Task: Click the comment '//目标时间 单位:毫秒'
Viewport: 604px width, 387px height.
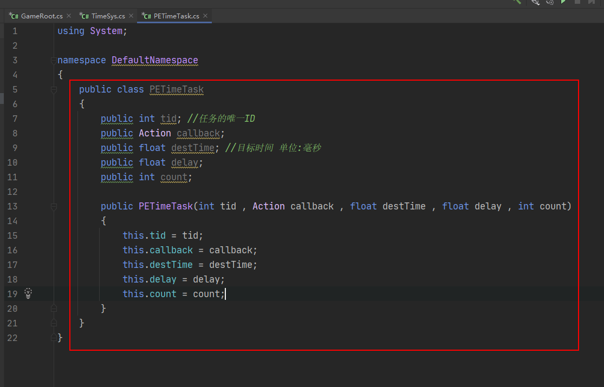Action: (273, 148)
